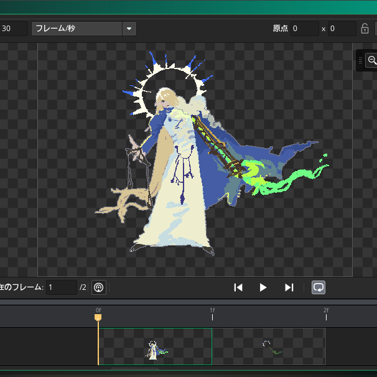
Task: Click the 1f mark on timeline ruler
Action: pos(212,315)
